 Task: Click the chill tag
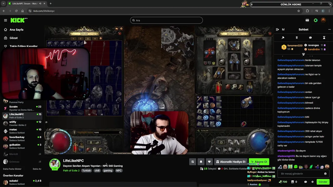pos(97,171)
